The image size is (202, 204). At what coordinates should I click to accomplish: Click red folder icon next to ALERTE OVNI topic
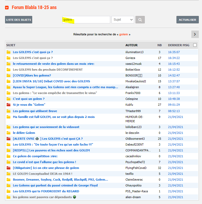[x=9, y=139]
